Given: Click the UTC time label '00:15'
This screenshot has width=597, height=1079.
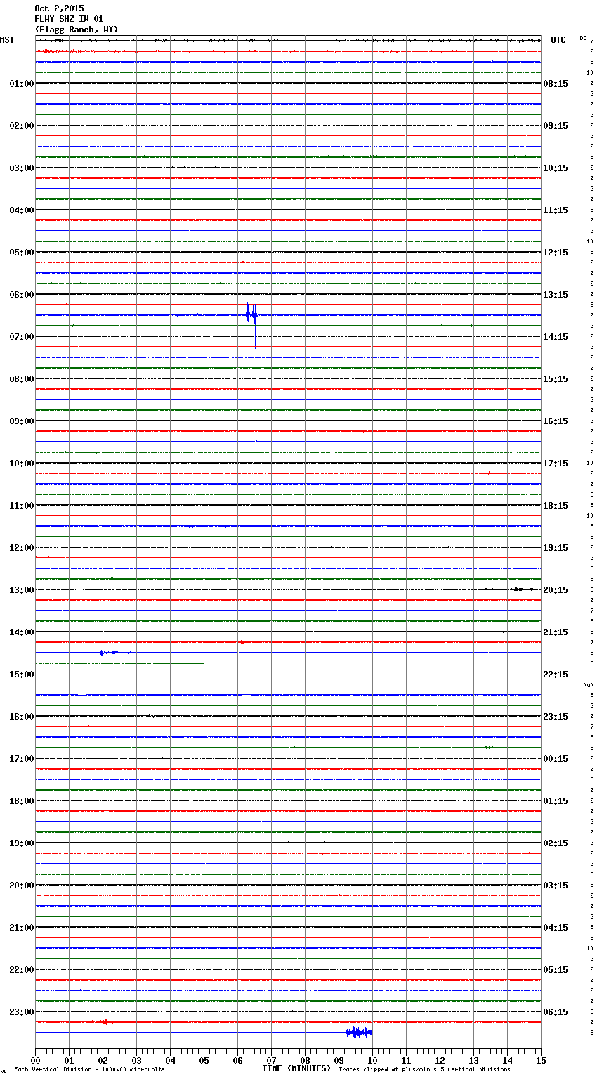Looking at the screenshot, I should [556, 759].
